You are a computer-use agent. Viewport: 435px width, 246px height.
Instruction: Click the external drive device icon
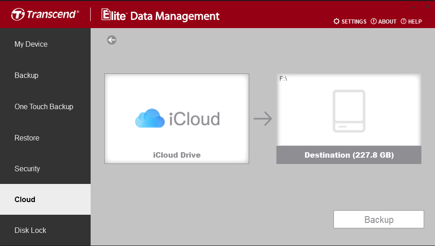(349, 111)
